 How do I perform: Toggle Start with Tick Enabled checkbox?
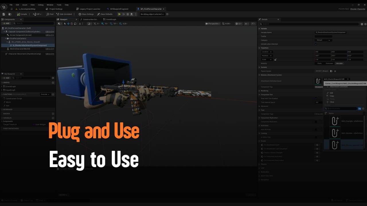pos(316,98)
